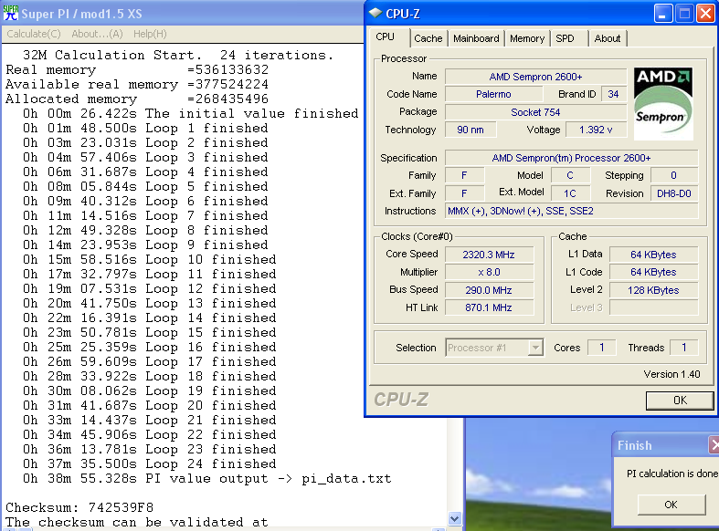Click OK button in CPU-Z window
Image resolution: width=719 pixels, height=531 pixels.
coord(680,401)
